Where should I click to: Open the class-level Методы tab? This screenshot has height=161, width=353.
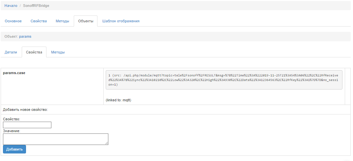pyautogui.click(x=62, y=21)
